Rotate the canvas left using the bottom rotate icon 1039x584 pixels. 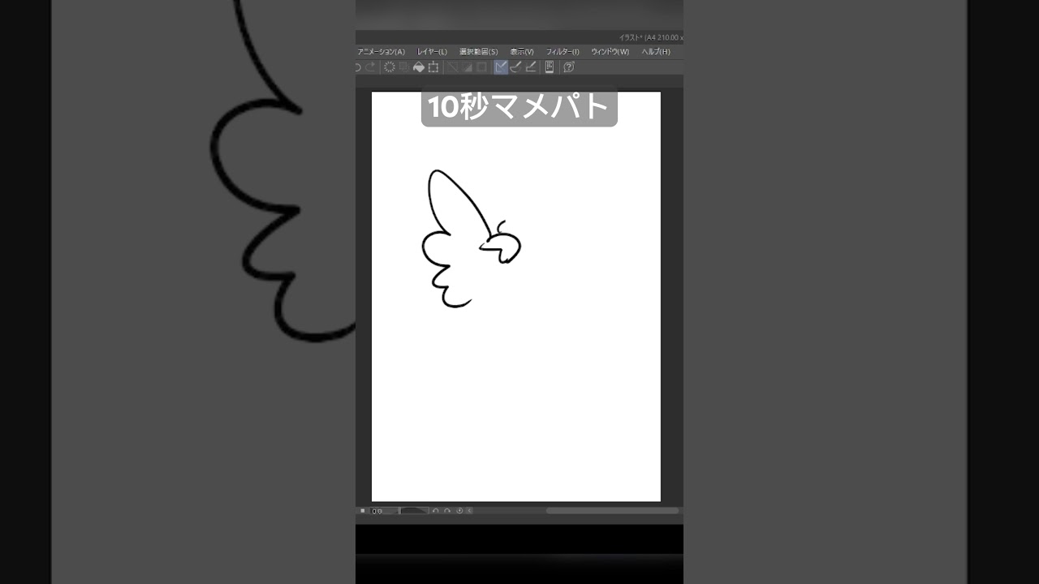pyautogui.click(x=436, y=511)
